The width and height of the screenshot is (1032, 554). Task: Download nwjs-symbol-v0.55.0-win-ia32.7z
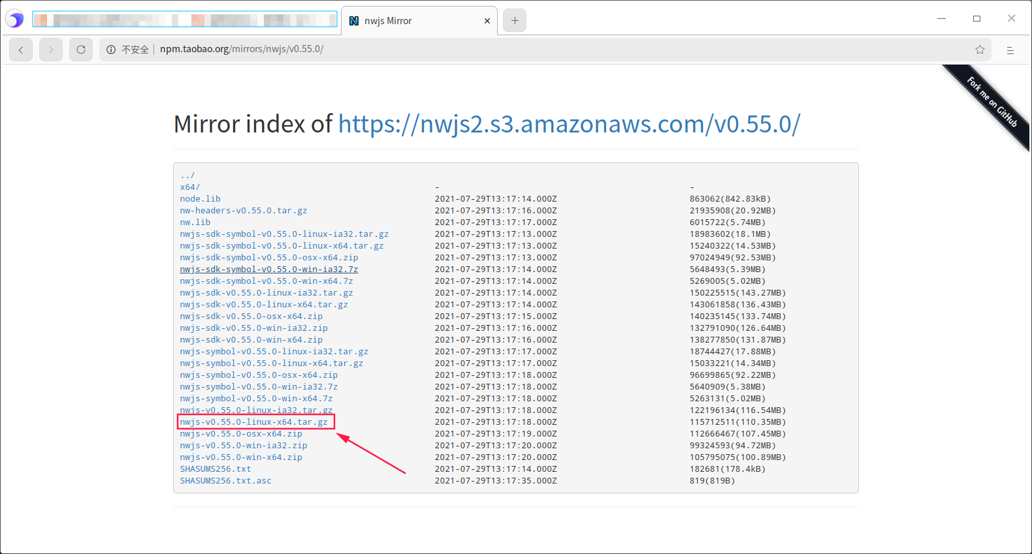[x=259, y=386]
